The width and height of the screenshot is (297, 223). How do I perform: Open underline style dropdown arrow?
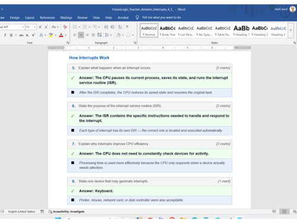tap(16, 35)
